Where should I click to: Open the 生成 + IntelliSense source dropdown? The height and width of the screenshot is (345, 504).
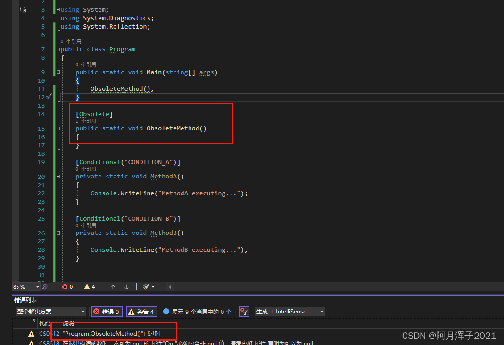pyautogui.click(x=289, y=311)
